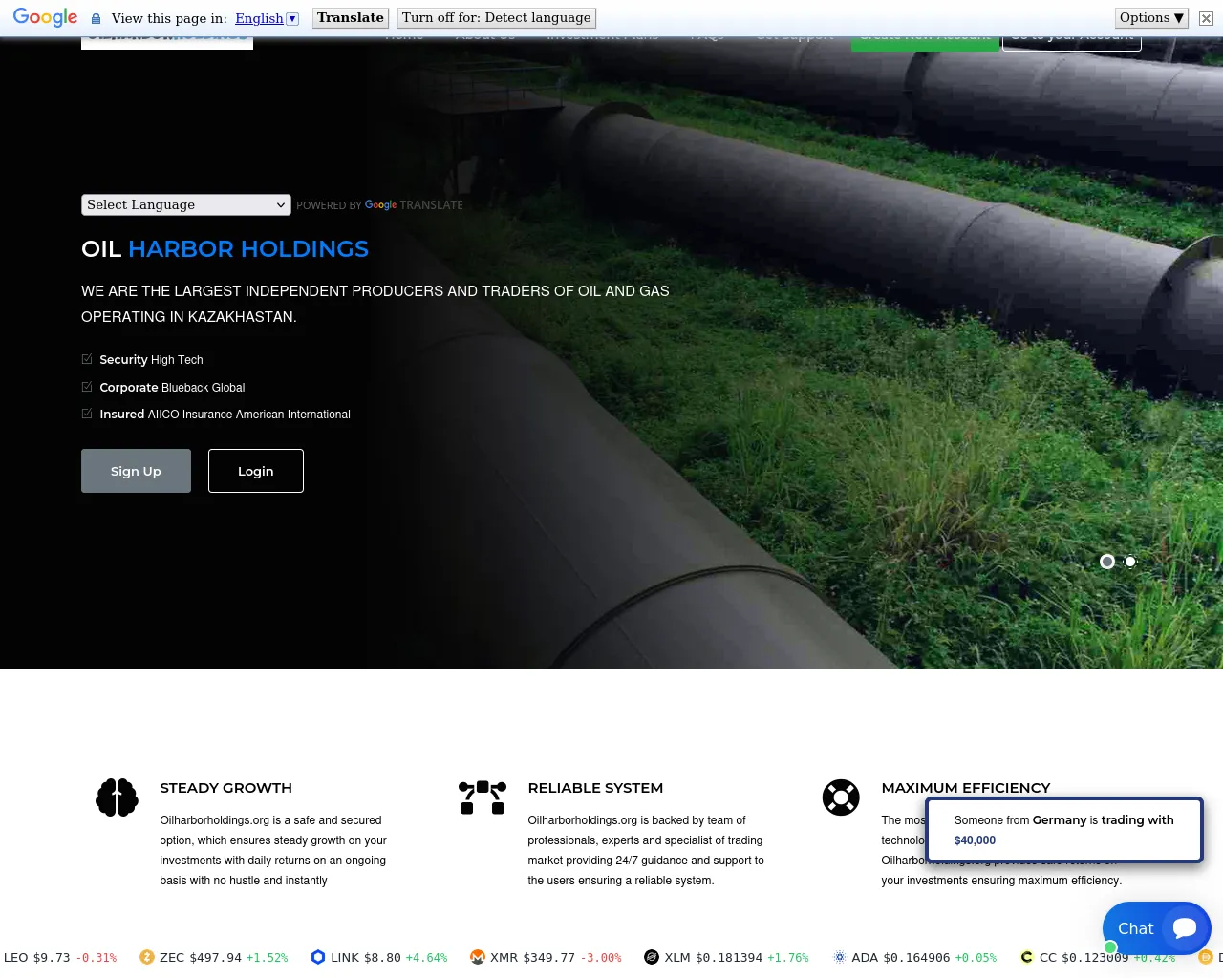Click the check icon beside Insured AIICO Insurance
This screenshot has height=978, width=1223.
87,414
